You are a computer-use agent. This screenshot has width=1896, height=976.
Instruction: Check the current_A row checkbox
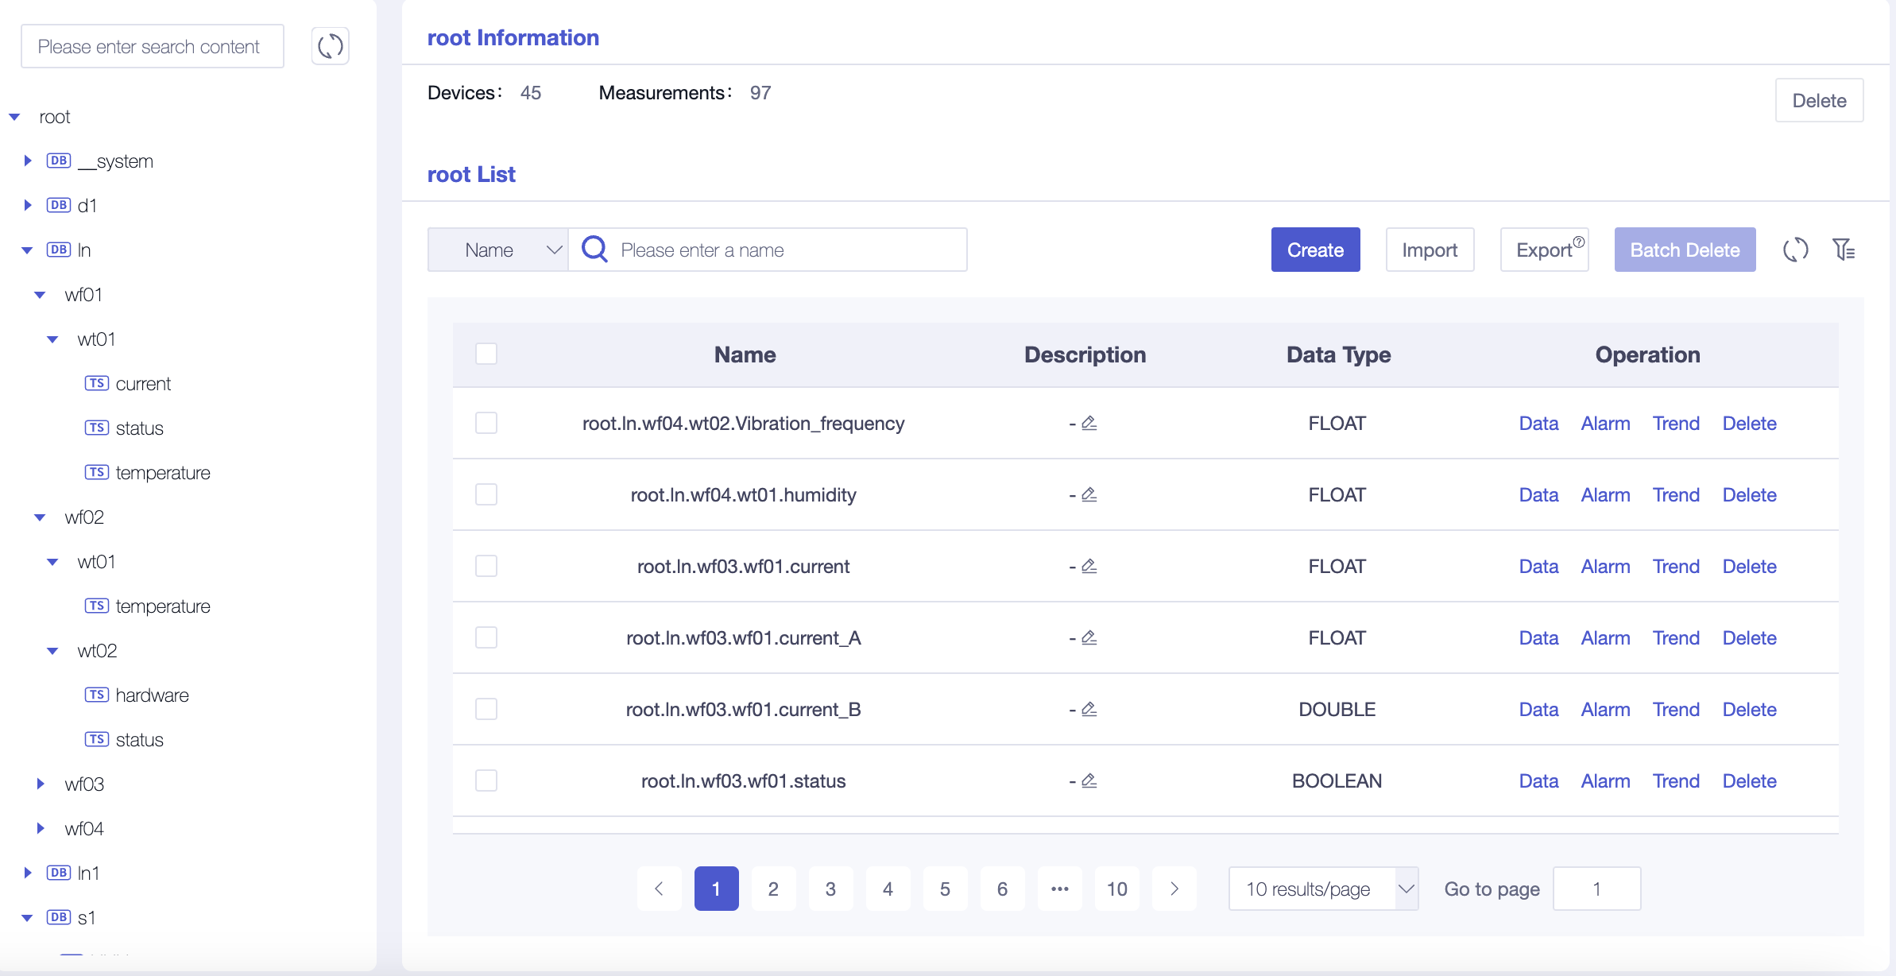click(486, 637)
